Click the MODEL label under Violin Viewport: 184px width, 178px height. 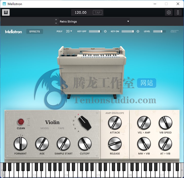point(45,128)
